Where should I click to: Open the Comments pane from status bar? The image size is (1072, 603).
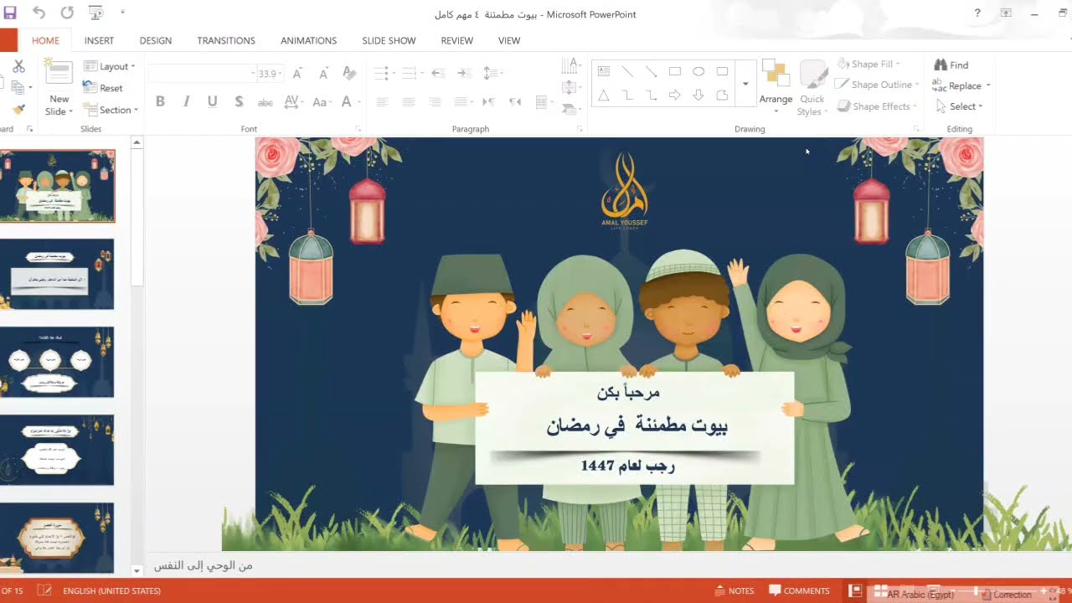[800, 590]
